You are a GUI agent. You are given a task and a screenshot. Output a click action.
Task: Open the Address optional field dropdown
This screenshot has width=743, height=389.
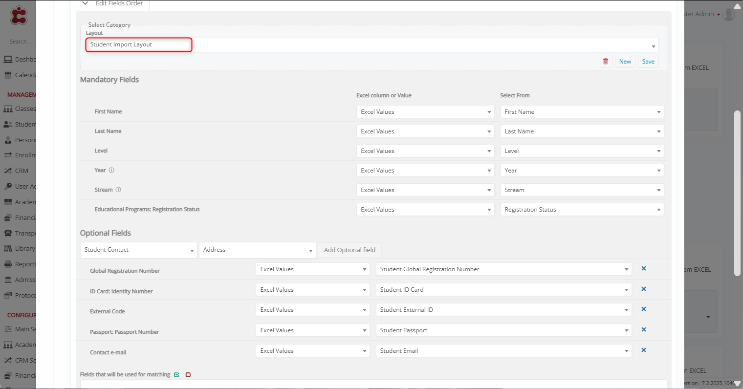click(x=257, y=250)
